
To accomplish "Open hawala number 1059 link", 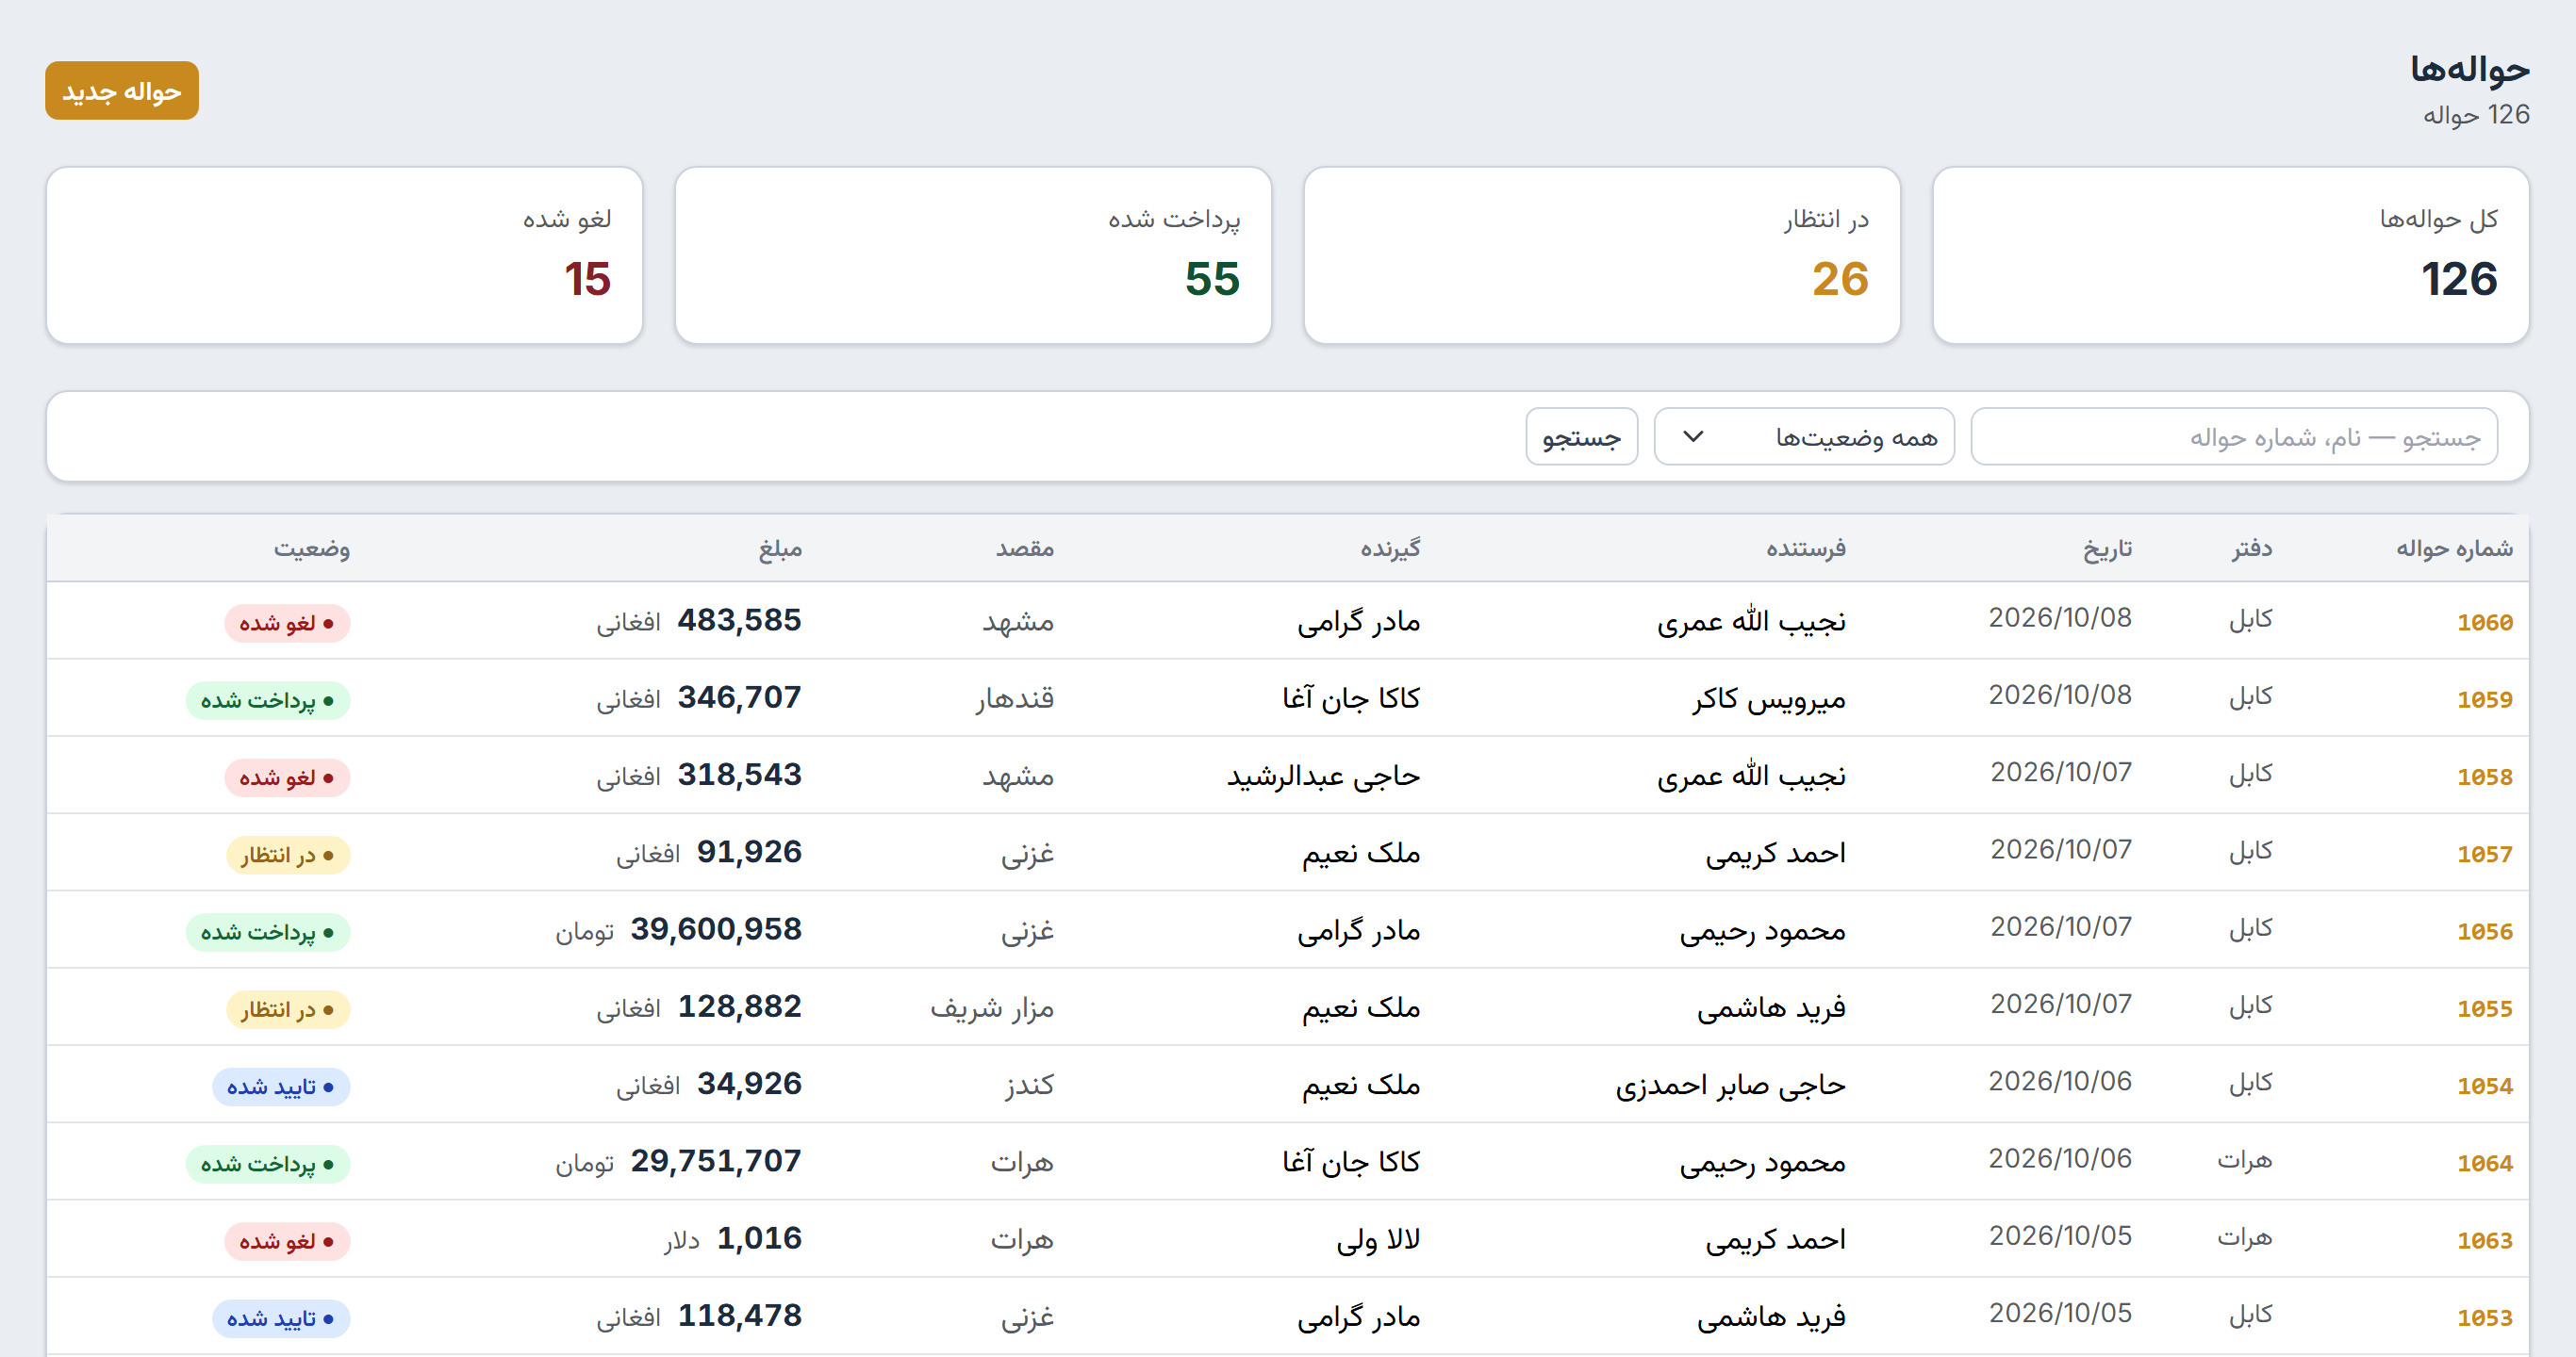I will (2484, 699).
